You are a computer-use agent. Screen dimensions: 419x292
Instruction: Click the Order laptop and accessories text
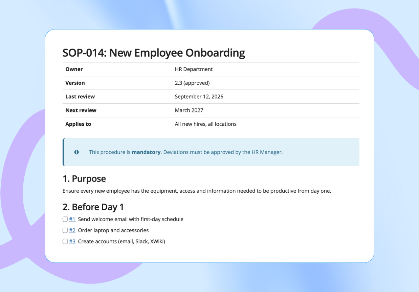113,230
